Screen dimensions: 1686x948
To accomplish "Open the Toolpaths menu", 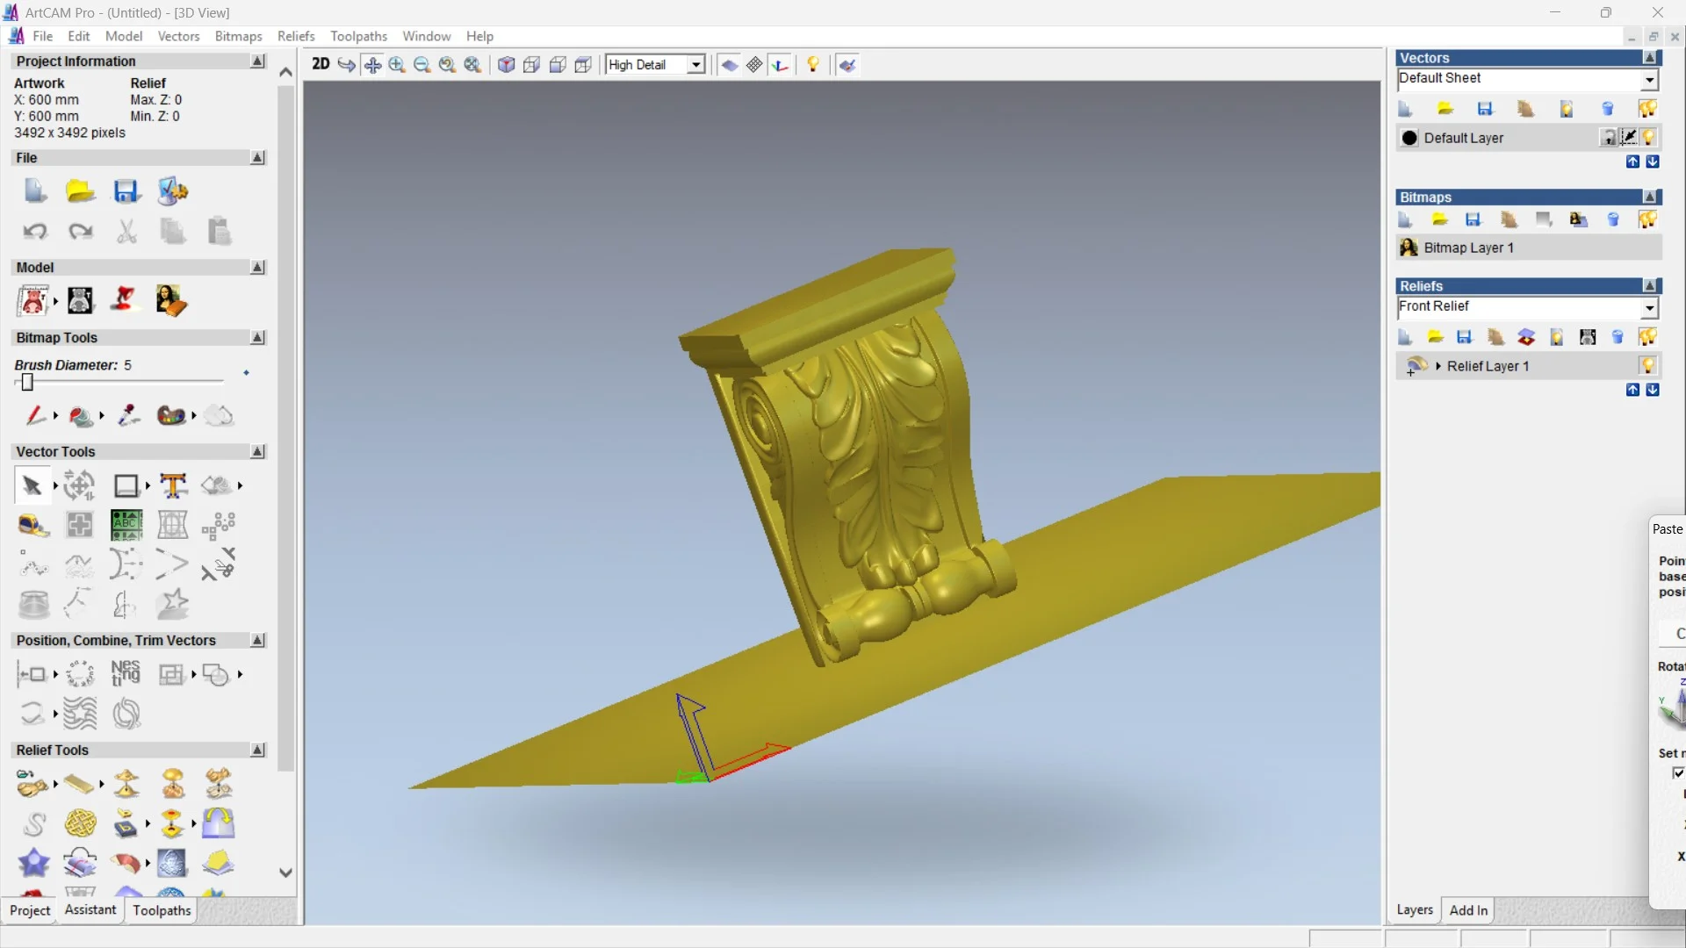I will (358, 36).
